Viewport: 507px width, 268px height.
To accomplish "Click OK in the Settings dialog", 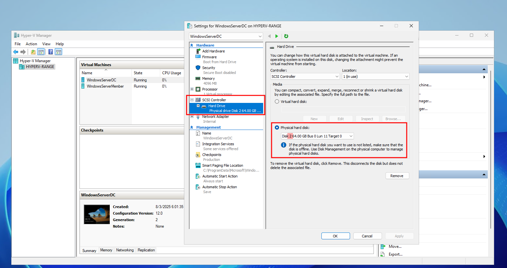I will (335, 236).
